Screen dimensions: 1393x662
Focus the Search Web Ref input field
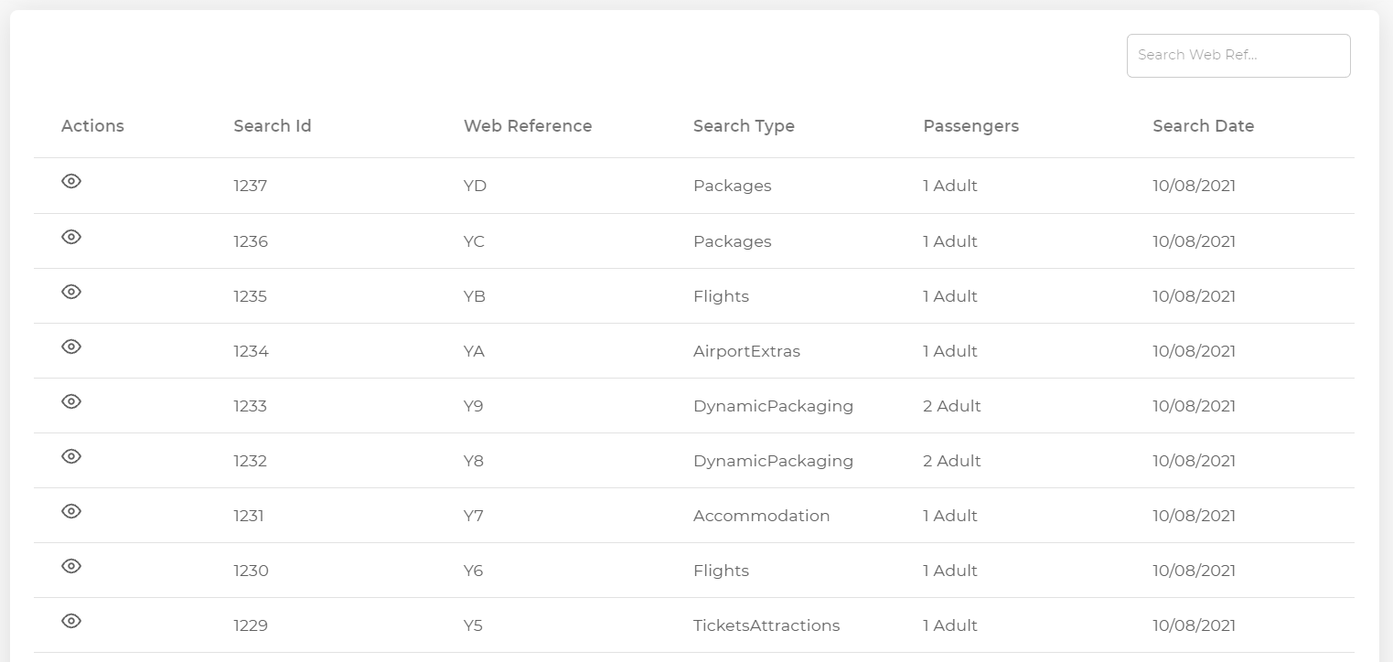point(1238,56)
